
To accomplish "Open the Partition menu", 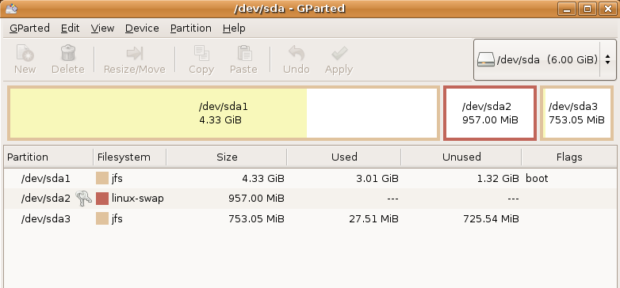I will pos(191,28).
